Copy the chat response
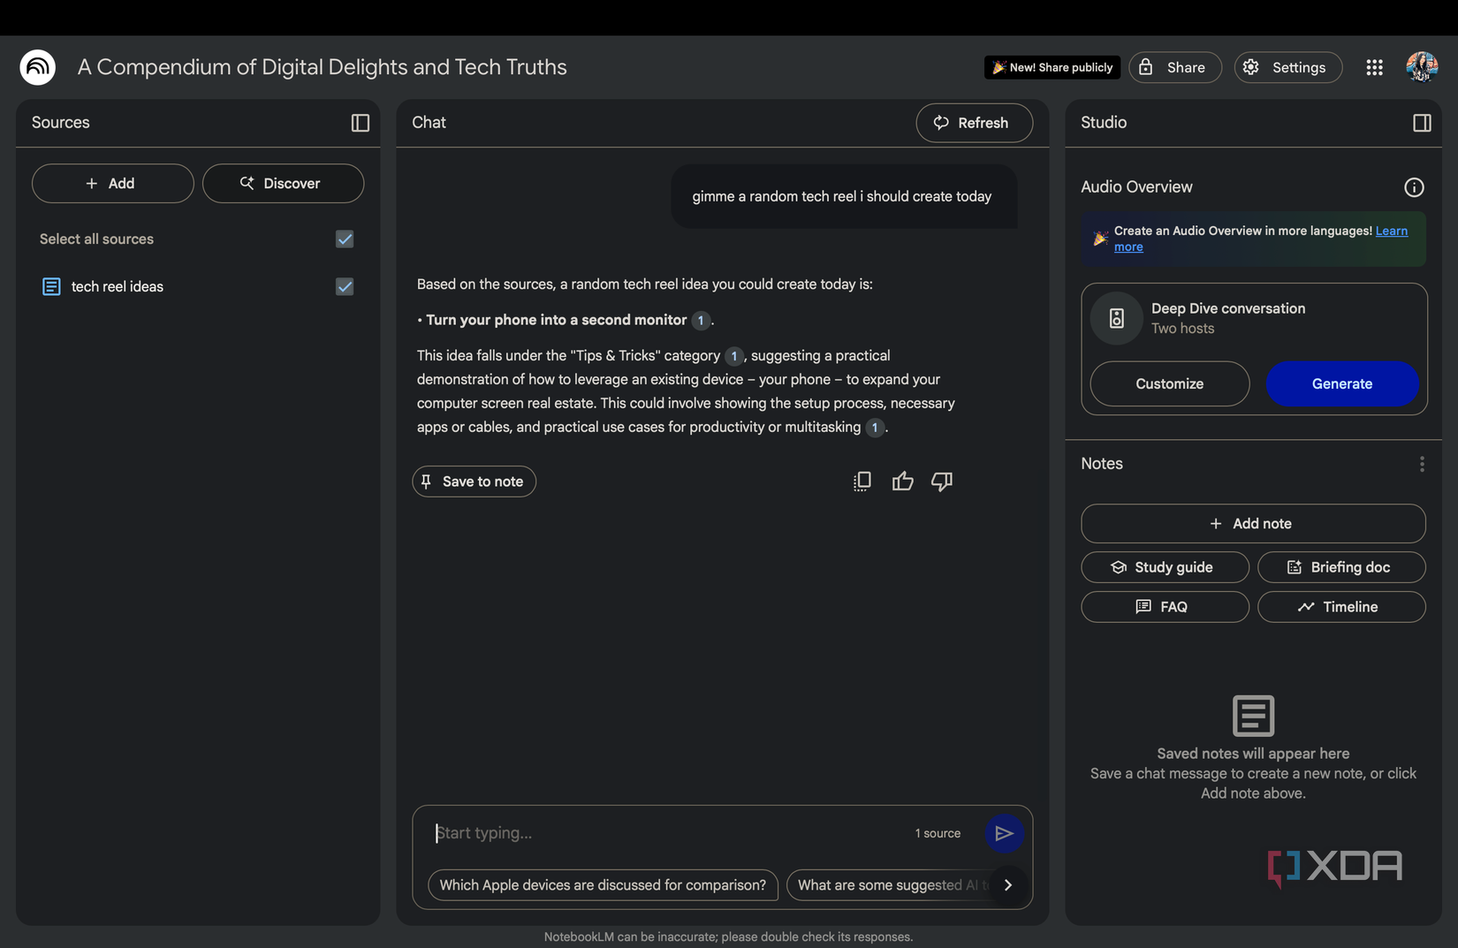The width and height of the screenshot is (1458, 948). [862, 482]
